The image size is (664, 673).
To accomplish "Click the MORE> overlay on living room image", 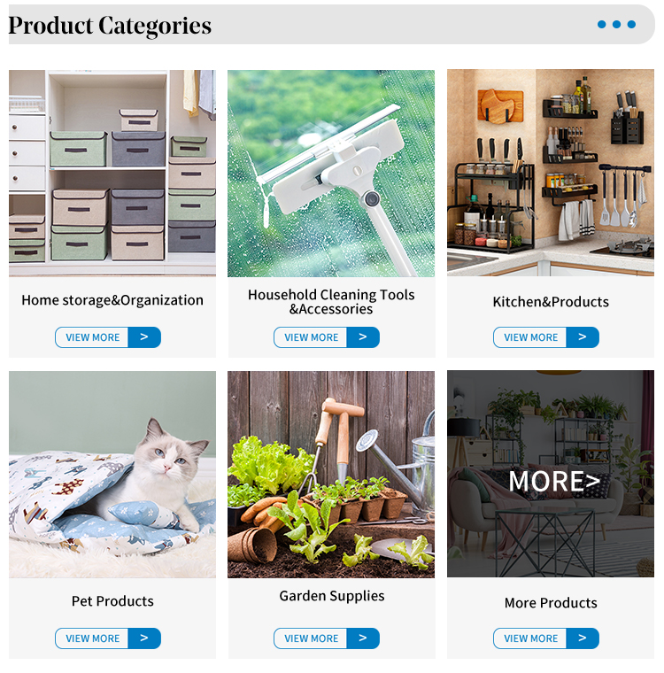I will (x=554, y=481).
